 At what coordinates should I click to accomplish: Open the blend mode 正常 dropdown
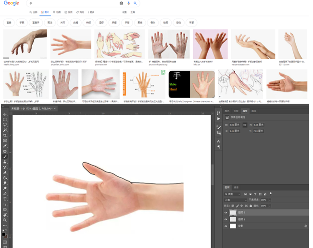(236, 200)
